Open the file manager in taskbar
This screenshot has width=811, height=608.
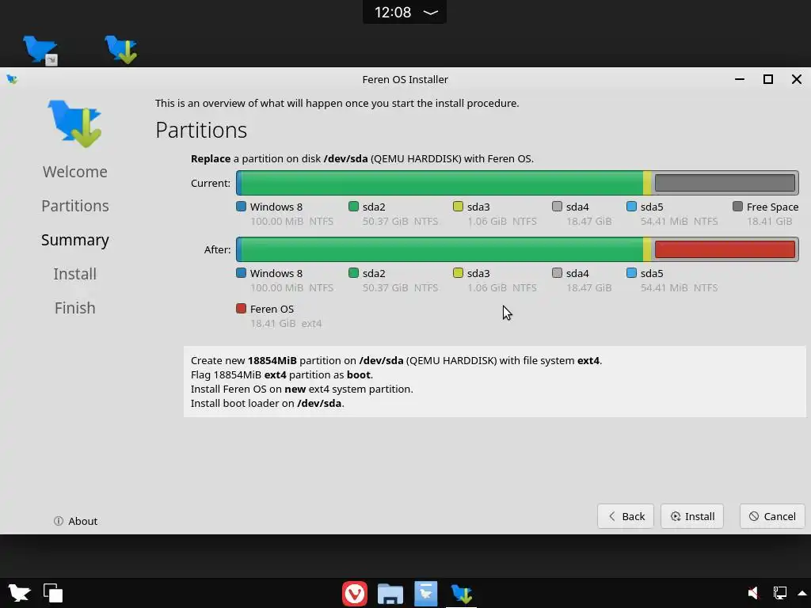tap(390, 594)
